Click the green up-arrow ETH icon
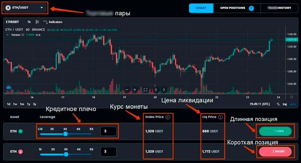The width and height of the screenshot is (301, 163). click(21, 131)
